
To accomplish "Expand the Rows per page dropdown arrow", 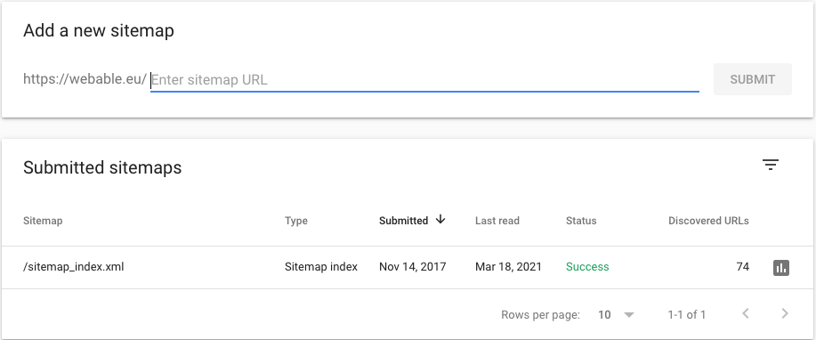I will tap(628, 315).
